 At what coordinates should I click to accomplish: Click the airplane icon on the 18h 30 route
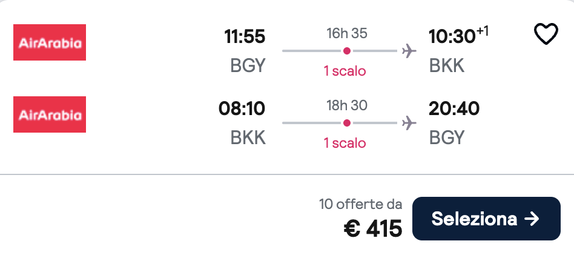409,123
